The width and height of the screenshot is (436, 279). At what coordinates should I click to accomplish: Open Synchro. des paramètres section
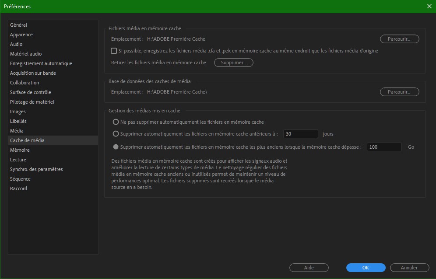(36, 169)
